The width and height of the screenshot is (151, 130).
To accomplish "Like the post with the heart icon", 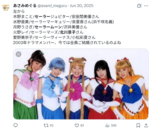I will (x=77, y=125).
